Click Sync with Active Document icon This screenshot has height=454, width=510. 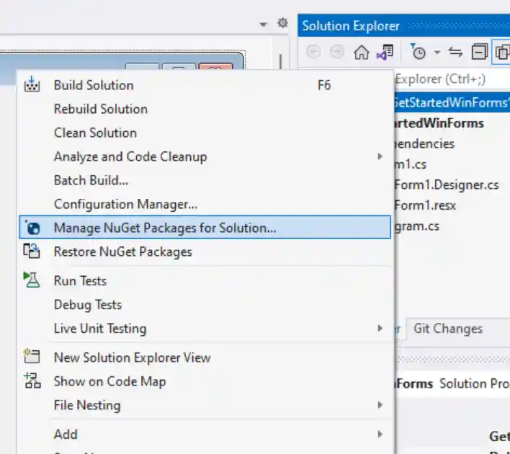(x=455, y=52)
